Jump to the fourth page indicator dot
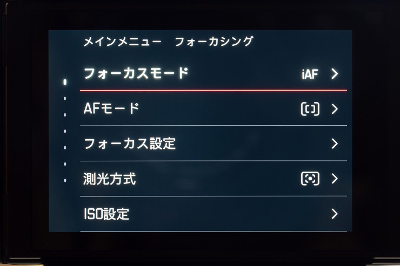This screenshot has width=400, height=266. [x=65, y=131]
